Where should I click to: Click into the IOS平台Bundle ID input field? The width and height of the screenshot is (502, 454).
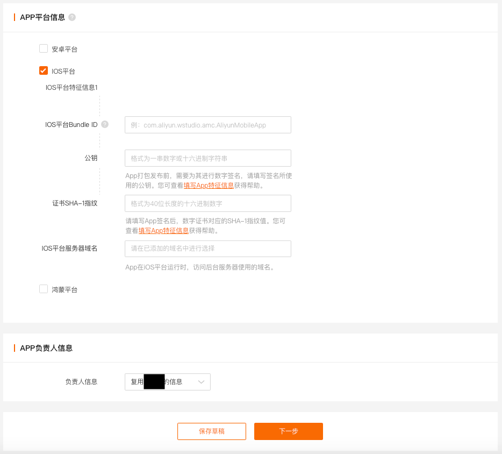tap(208, 125)
